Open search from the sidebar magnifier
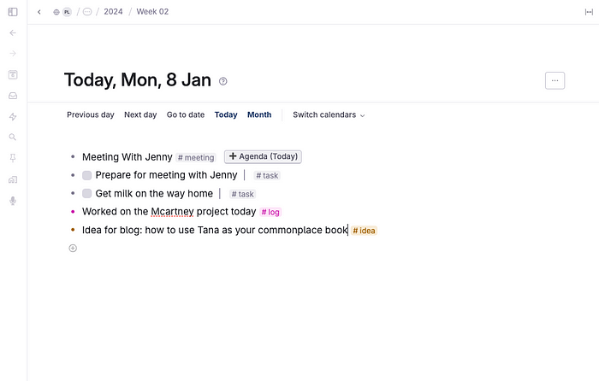The height and width of the screenshot is (381, 599). tap(13, 137)
